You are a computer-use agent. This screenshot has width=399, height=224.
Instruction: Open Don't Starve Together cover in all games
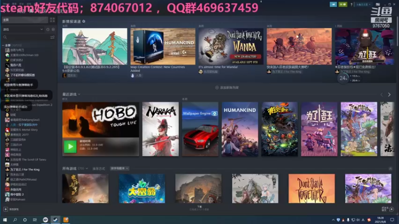[x=311, y=189]
